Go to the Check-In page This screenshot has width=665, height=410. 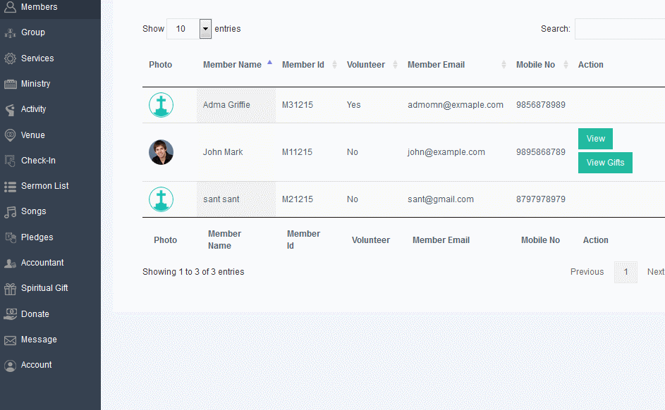38,160
